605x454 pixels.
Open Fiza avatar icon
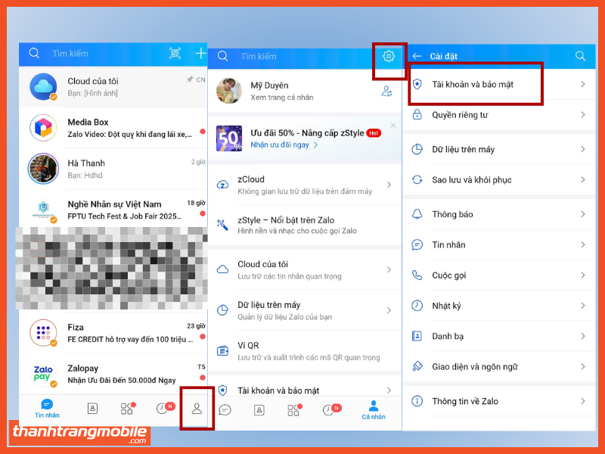(x=43, y=333)
